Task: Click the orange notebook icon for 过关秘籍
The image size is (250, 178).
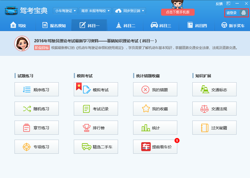Action: point(205,128)
